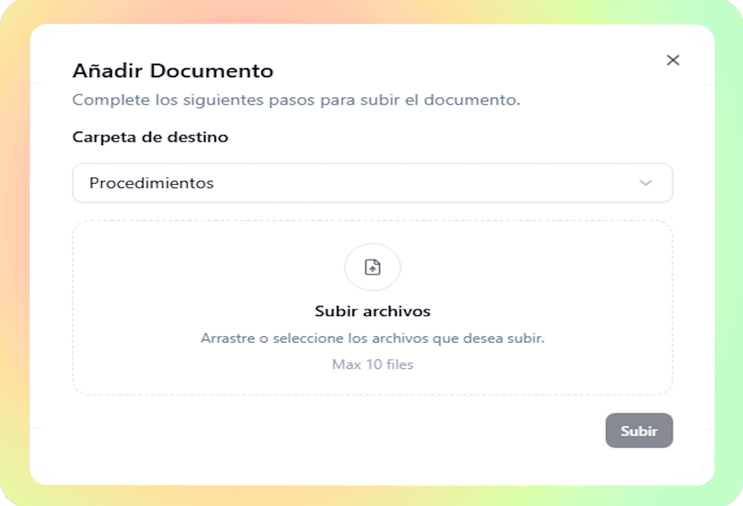Viewport: 743px width, 506px height.
Task: Click the chevron arrow in folder selector
Action: 645,183
